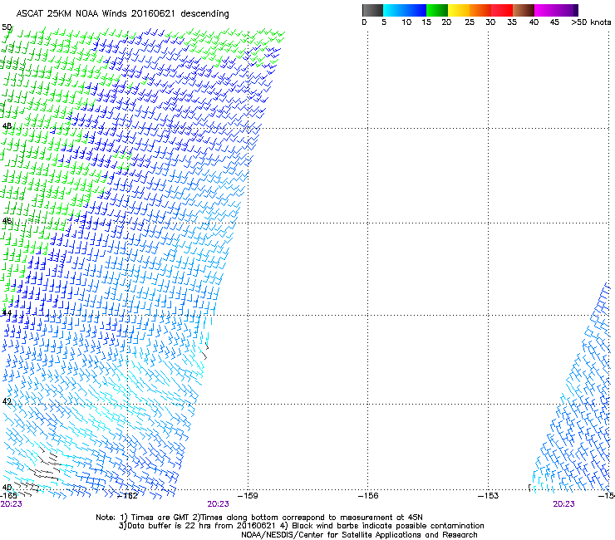
Task: Click longitude label -165
Action: [x=8, y=496]
